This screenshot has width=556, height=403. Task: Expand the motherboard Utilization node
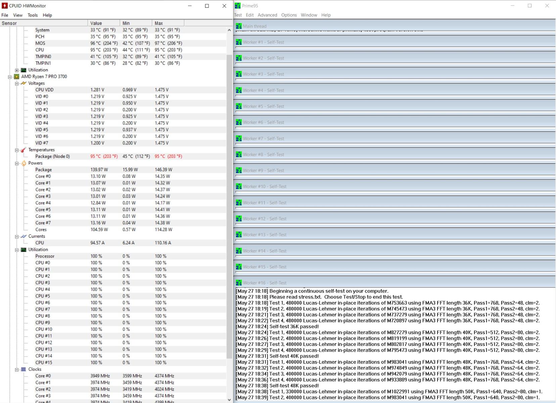tap(17, 70)
